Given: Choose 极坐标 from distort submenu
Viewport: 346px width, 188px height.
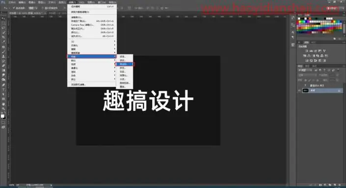Looking at the screenshot, I should (x=125, y=64).
